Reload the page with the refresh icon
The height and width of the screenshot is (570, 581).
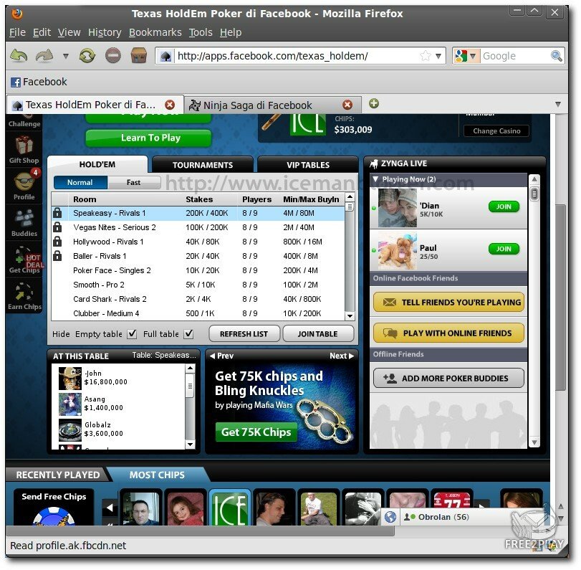tap(87, 56)
